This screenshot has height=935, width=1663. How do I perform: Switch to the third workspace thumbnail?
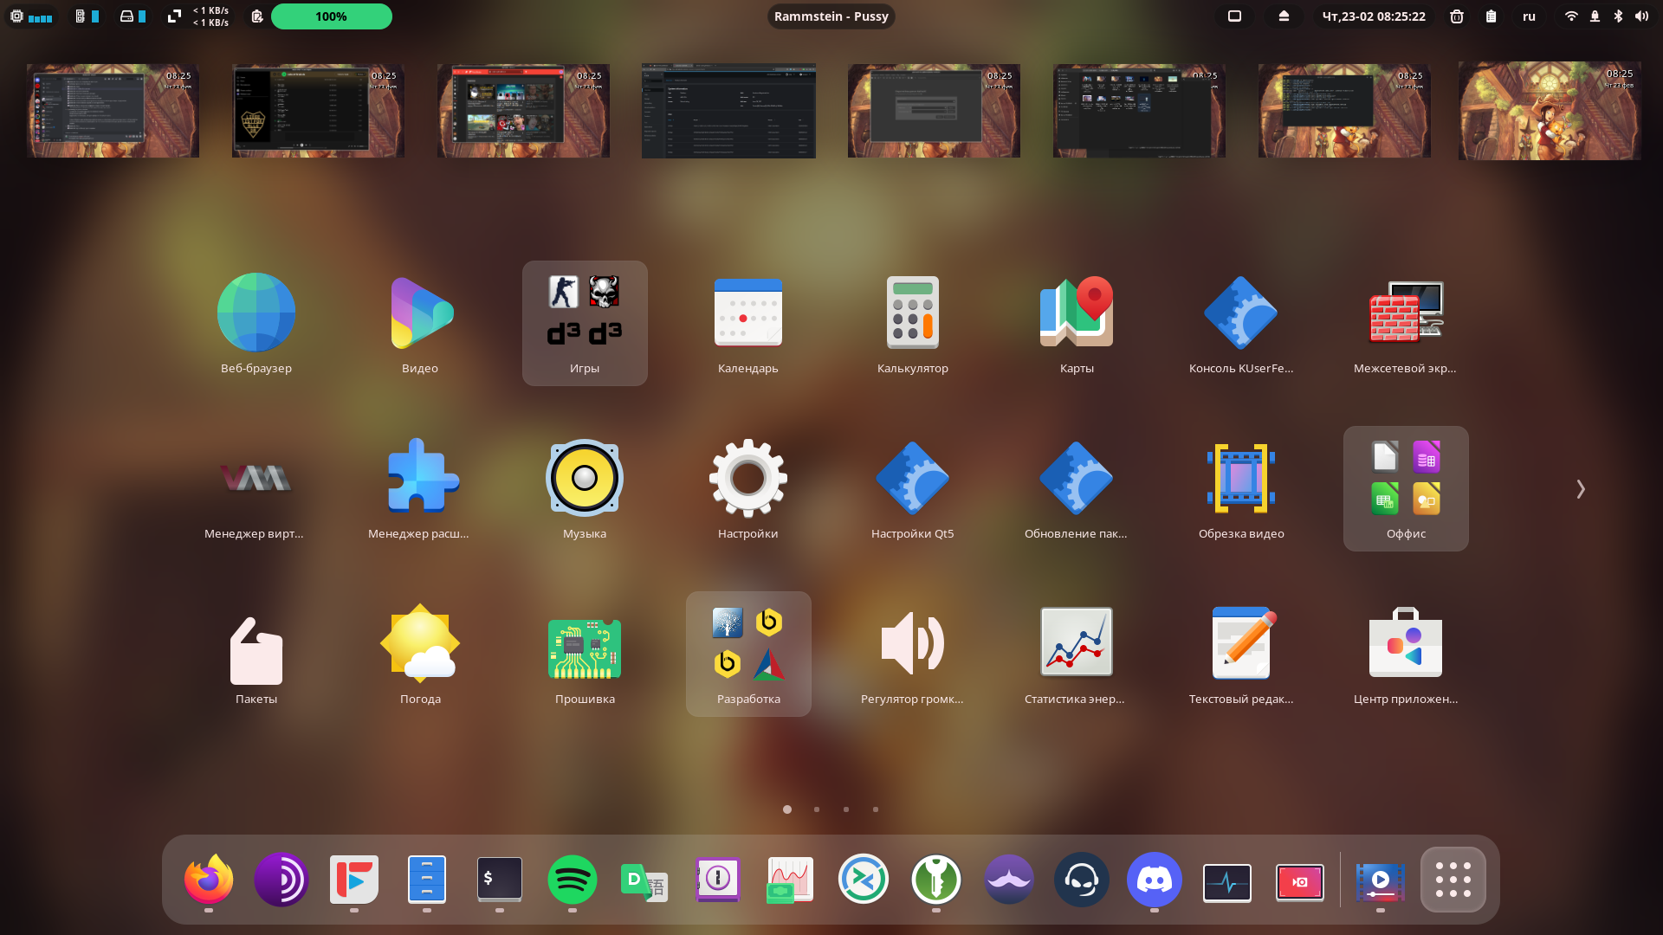[x=523, y=111]
